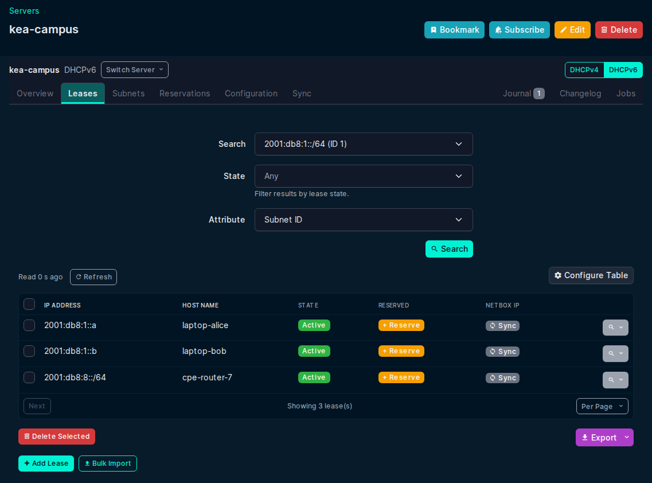
Task: Click the teal Search button
Action: point(449,249)
